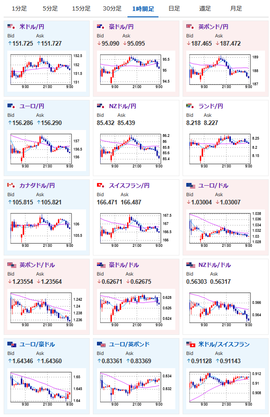Screen dimensions: 270x417
Task: Click the UK-Japan flag icon for 英ポンド/円
Action: [x=190, y=26]
